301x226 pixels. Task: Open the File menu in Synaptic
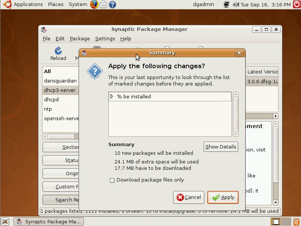[46, 39]
